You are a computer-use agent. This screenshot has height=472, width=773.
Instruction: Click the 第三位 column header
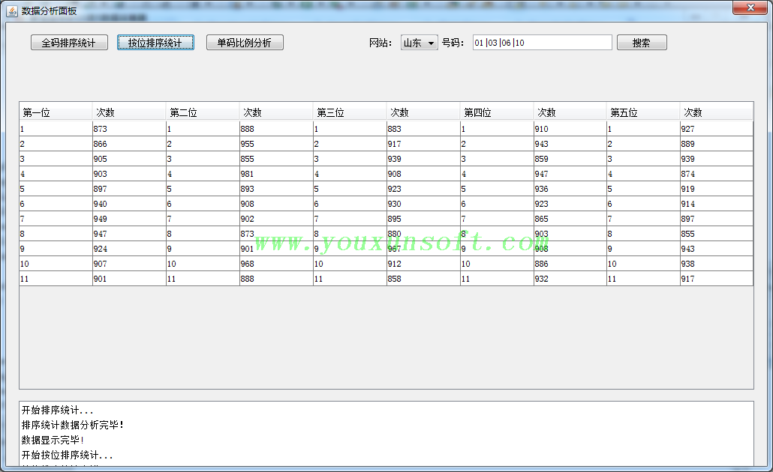coord(350,112)
